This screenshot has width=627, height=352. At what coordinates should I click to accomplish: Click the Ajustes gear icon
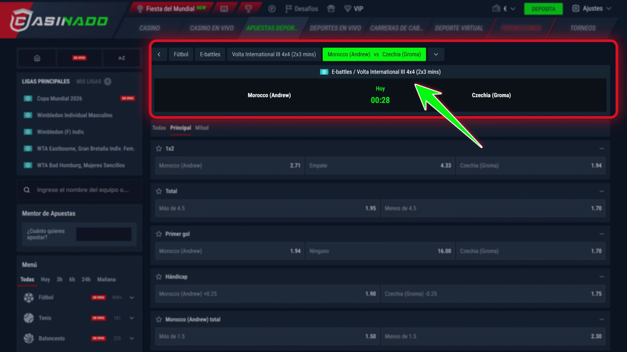[576, 8]
